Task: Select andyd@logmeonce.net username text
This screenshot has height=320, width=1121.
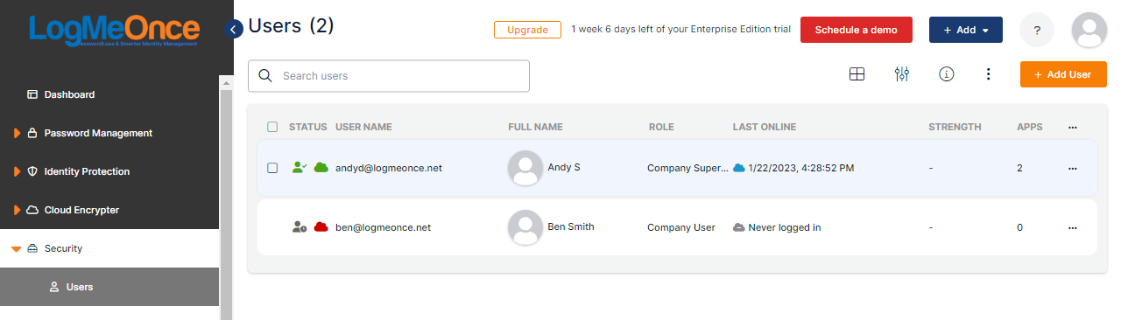Action: point(389,167)
